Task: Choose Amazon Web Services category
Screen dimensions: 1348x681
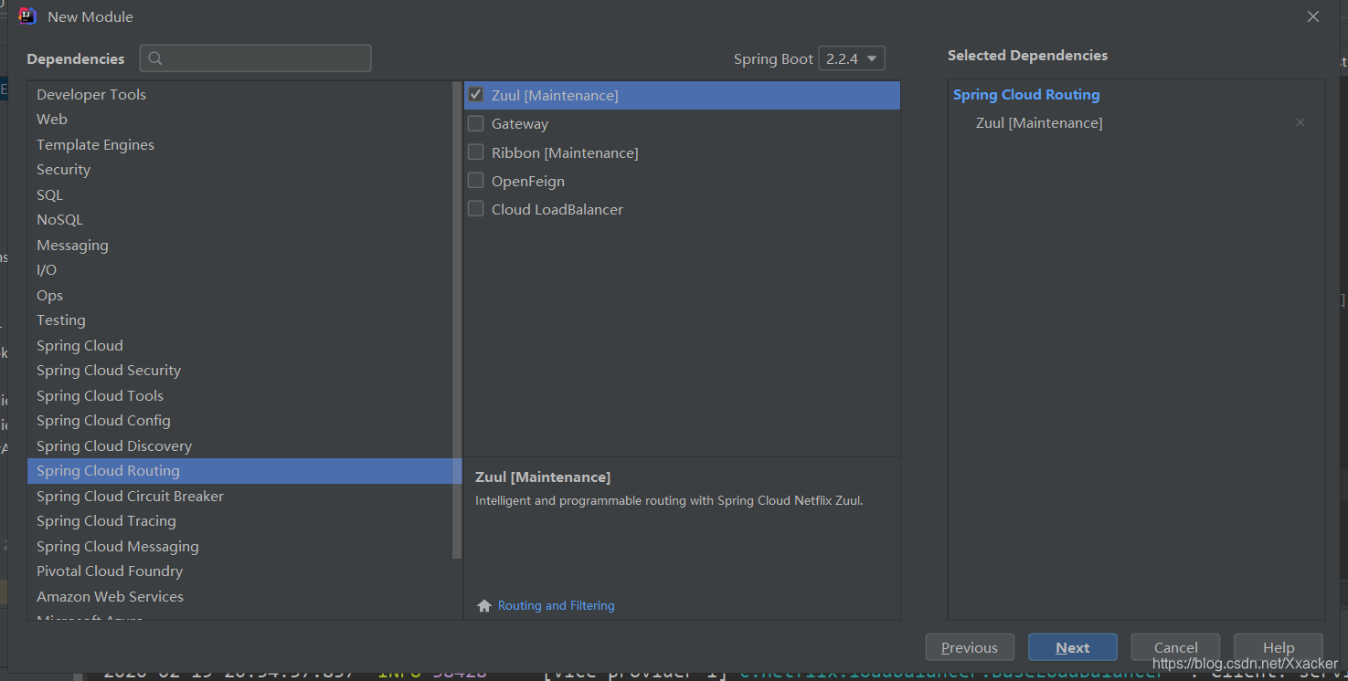Action: pos(239,596)
